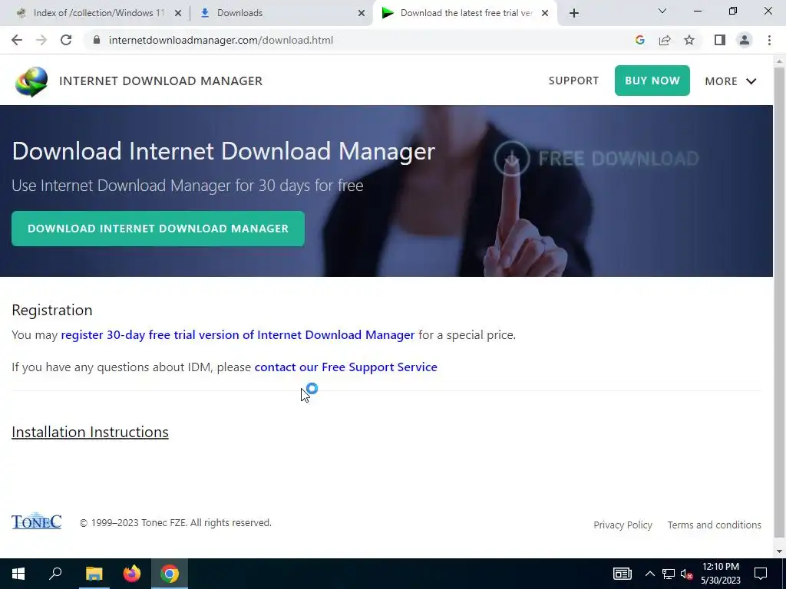
Task: Click the Chrome taskbar icon
Action: pyautogui.click(x=170, y=574)
